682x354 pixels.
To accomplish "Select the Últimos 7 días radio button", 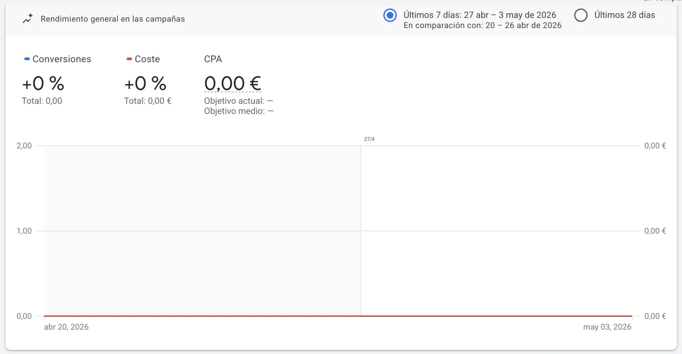I will click(x=390, y=15).
